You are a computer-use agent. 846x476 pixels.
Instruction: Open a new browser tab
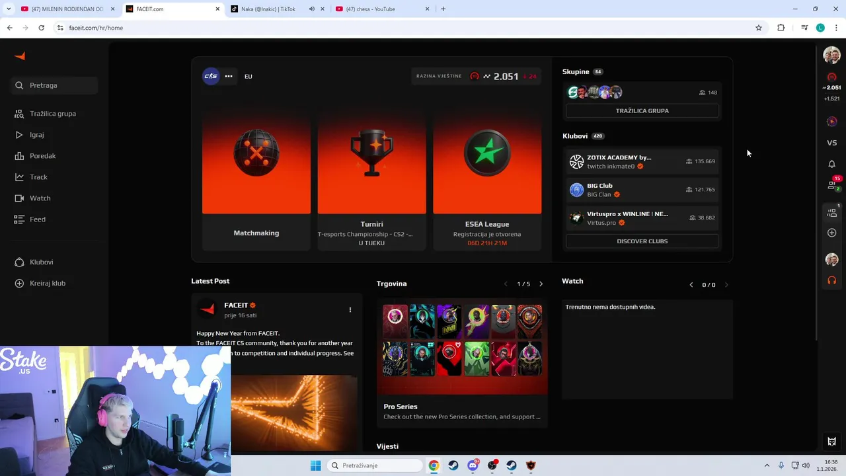(x=443, y=9)
